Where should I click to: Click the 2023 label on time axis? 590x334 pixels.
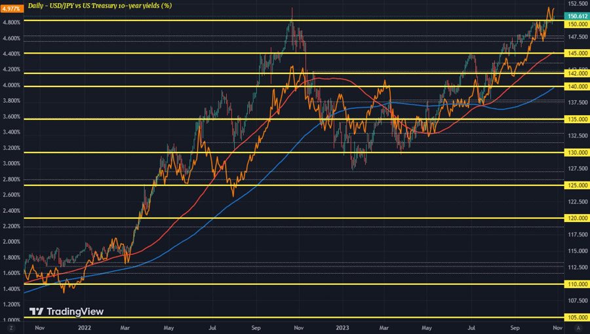(342, 328)
